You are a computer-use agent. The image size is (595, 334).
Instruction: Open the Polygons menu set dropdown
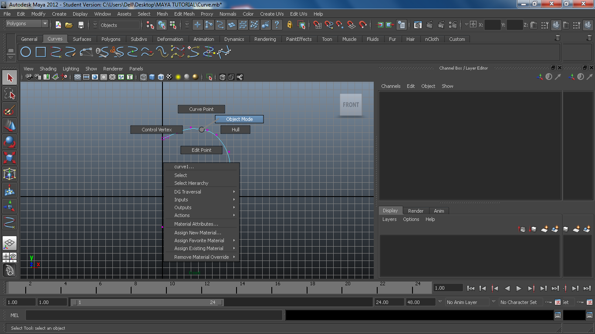27,23
